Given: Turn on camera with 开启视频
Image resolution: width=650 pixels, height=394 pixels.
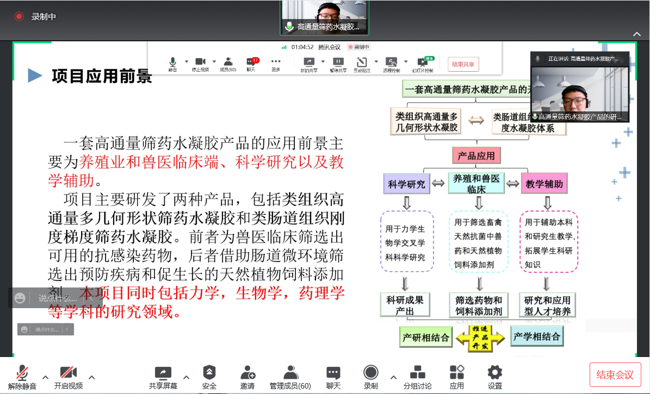Looking at the screenshot, I should [68, 377].
